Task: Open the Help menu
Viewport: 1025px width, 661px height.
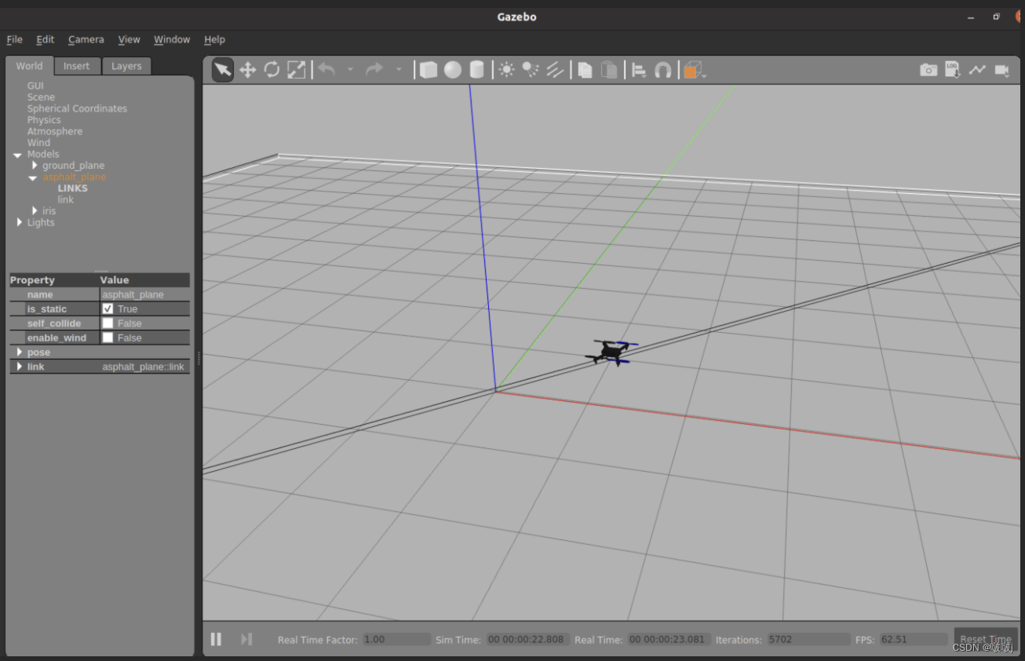Action: [x=214, y=39]
